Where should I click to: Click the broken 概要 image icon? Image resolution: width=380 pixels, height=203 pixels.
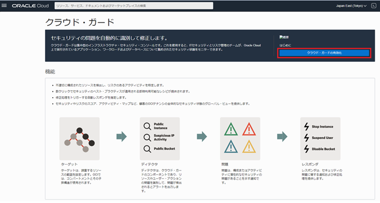(x=284, y=37)
